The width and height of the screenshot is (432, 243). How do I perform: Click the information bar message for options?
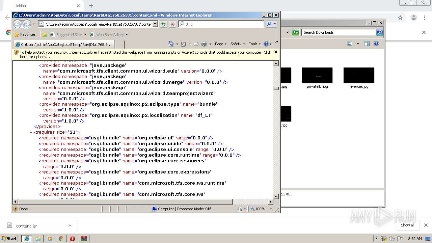pos(145,54)
